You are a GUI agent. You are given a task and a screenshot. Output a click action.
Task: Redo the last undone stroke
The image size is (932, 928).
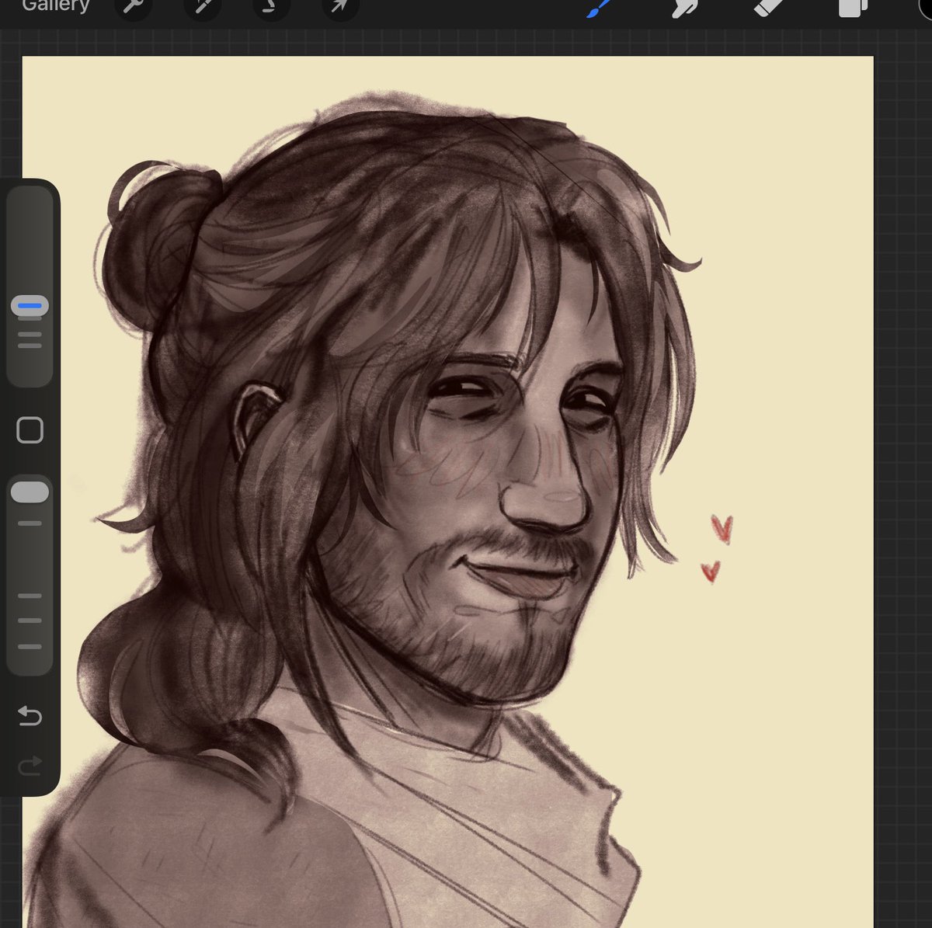30,767
